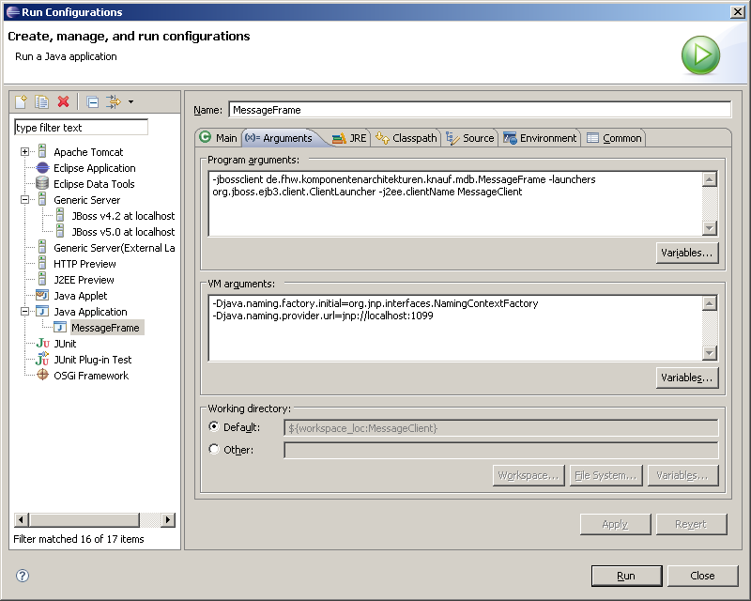Viewport: 751px width, 601px height.
Task: Click the Generic Server icon
Action: tap(42, 199)
